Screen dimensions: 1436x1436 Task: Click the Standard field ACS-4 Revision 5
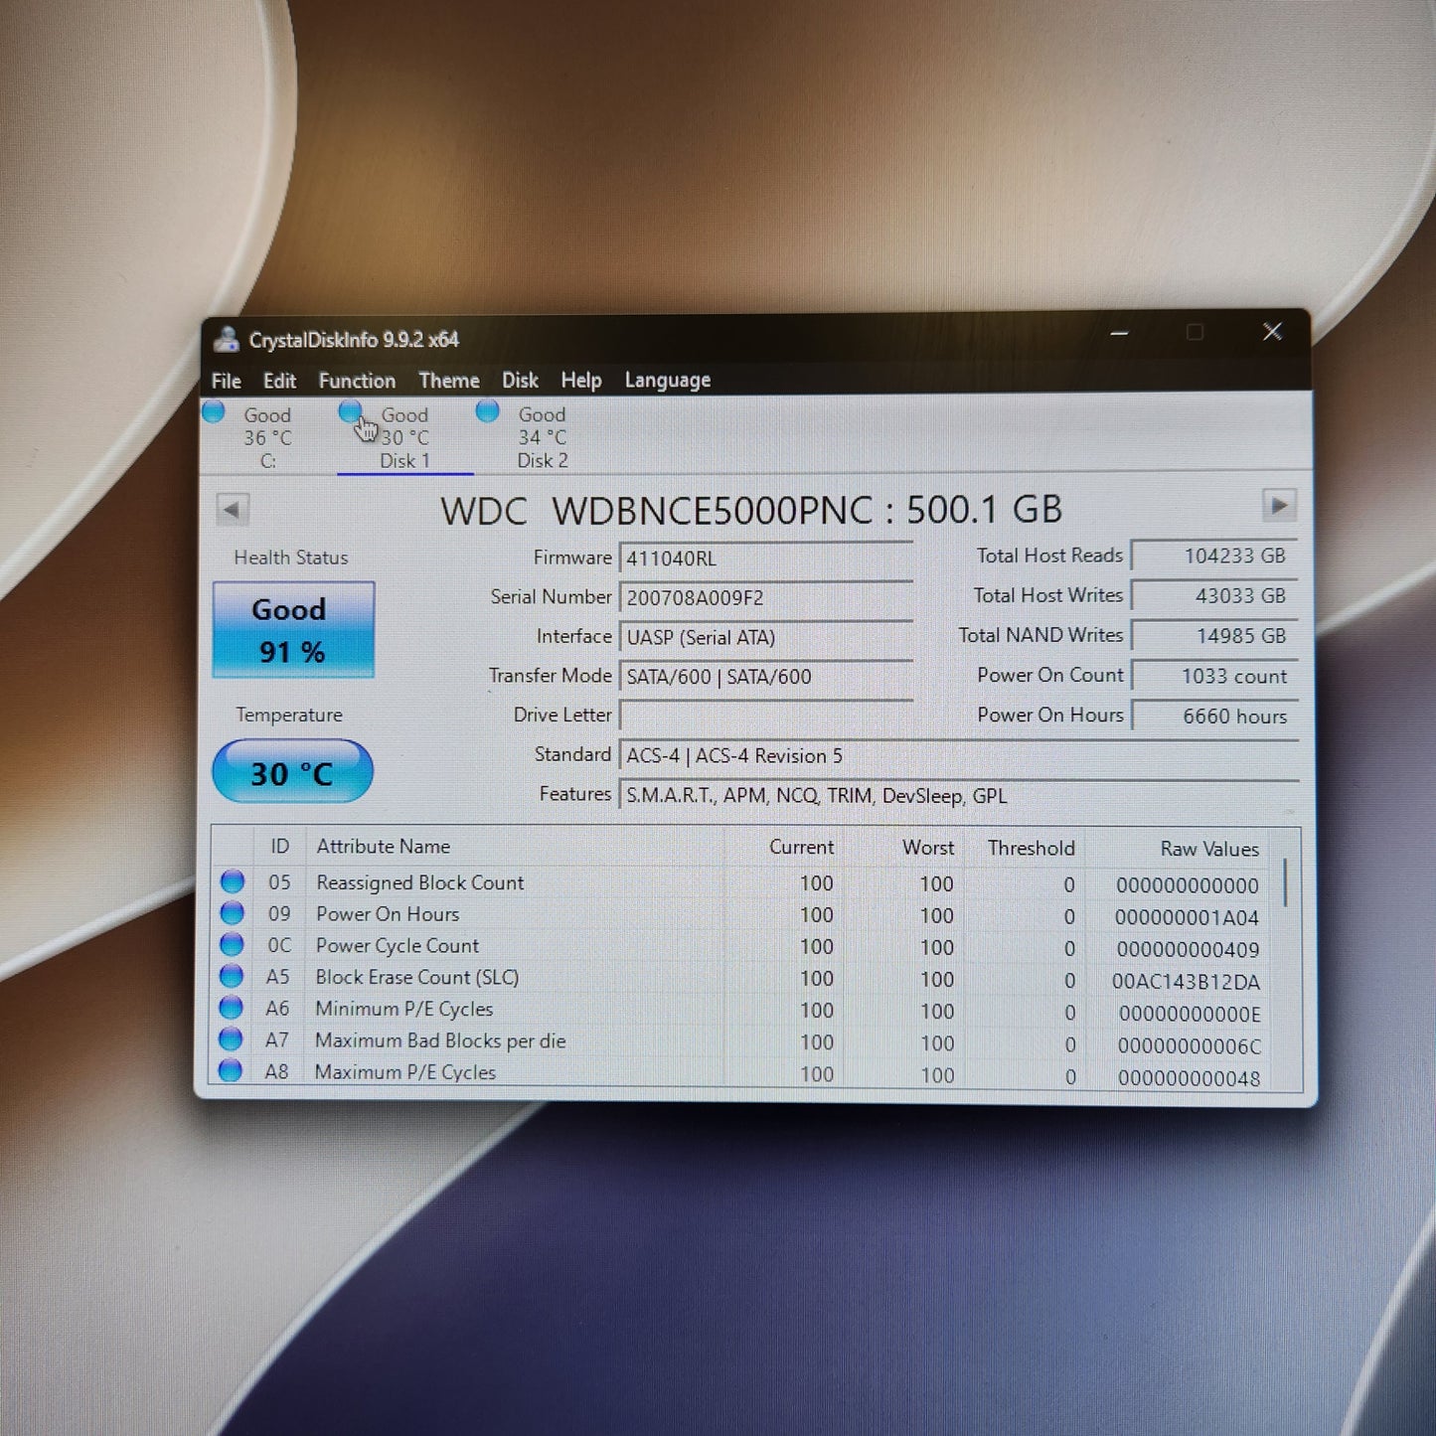click(x=959, y=755)
